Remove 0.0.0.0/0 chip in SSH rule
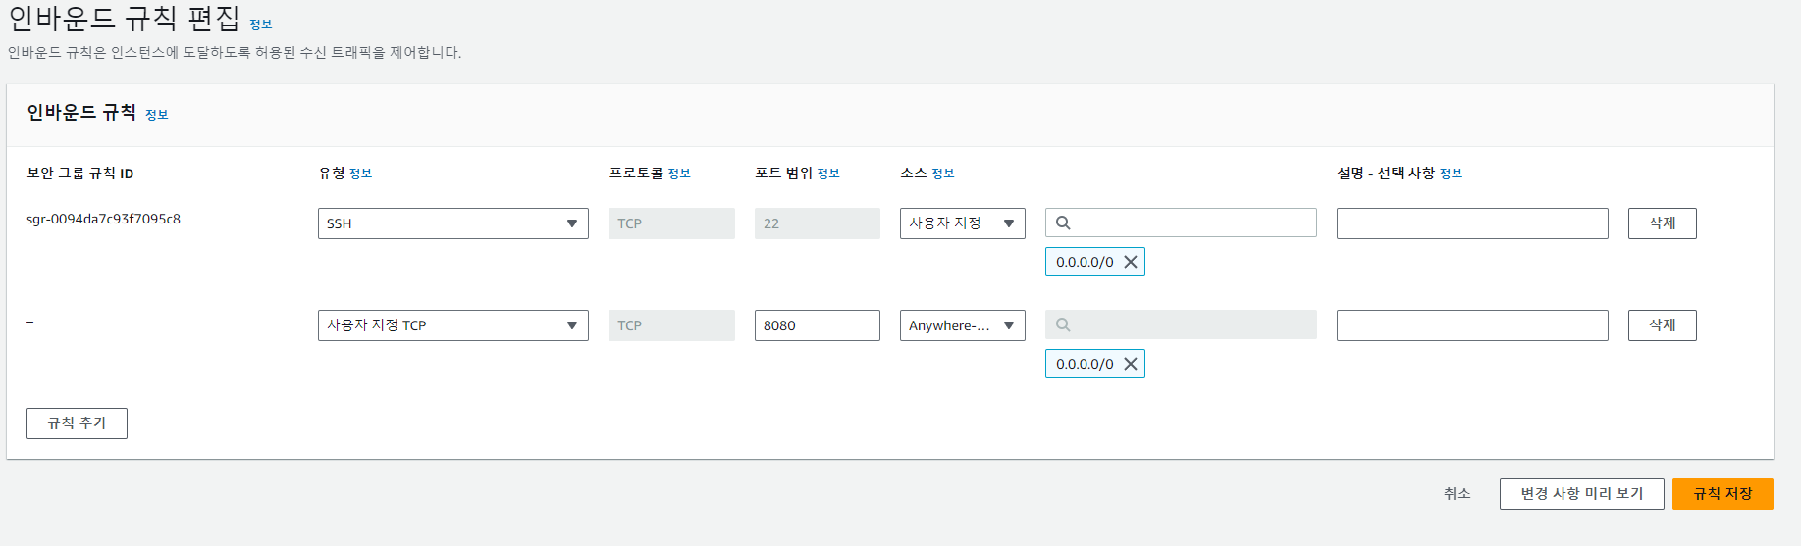This screenshot has width=1801, height=546. point(1131,262)
